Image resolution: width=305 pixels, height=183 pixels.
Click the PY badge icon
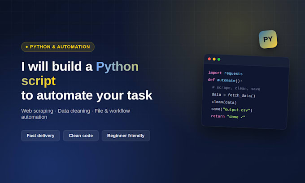(x=268, y=39)
